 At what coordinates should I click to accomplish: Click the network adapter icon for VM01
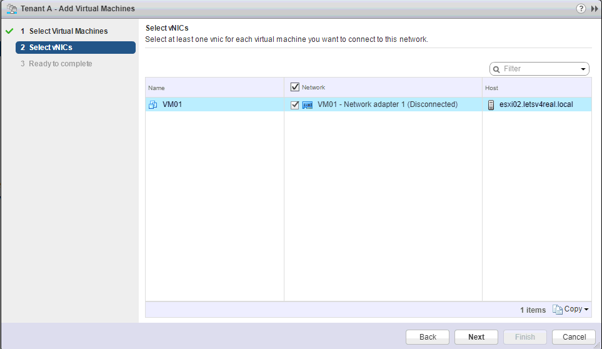308,105
